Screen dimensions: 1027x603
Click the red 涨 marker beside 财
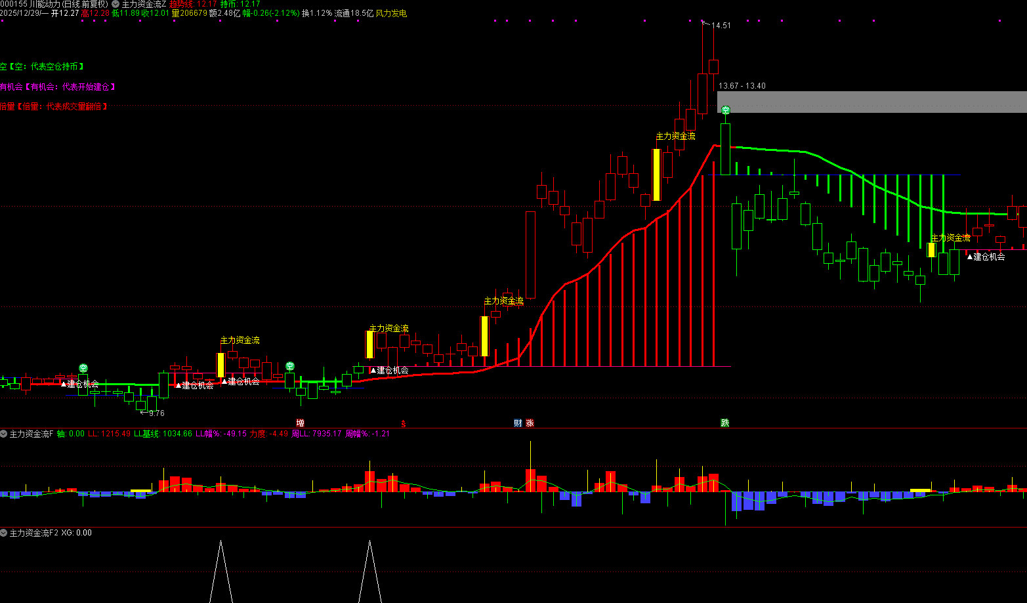tap(530, 423)
